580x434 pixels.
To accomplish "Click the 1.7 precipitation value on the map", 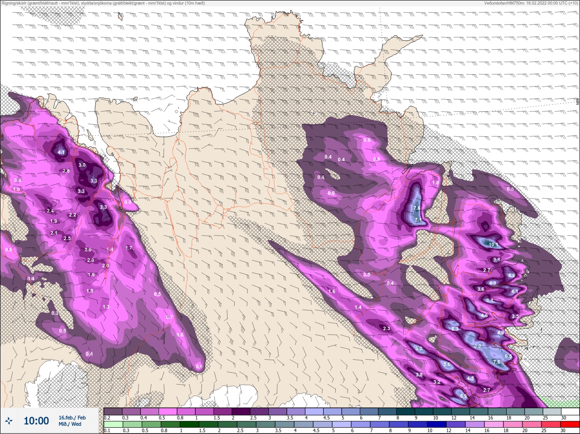I will click(129, 248).
